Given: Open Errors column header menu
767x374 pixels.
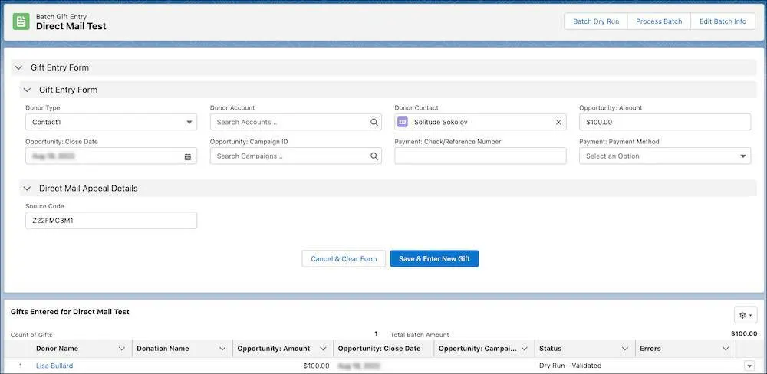Looking at the screenshot, I should tap(726, 349).
